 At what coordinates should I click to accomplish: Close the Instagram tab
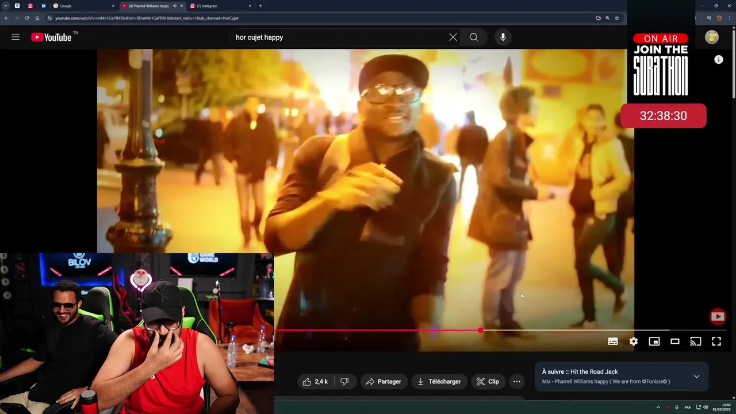pyautogui.click(x=250, y=6)
